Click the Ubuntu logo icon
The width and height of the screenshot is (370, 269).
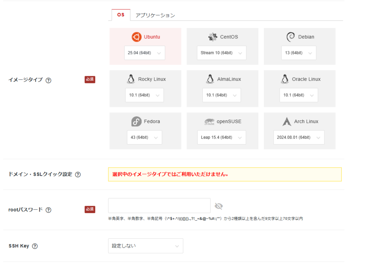coord(137,37)
